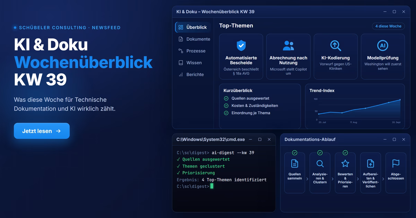
Task: Click the AI circle icon for Modellprüfung
Action: coord(382,45)
